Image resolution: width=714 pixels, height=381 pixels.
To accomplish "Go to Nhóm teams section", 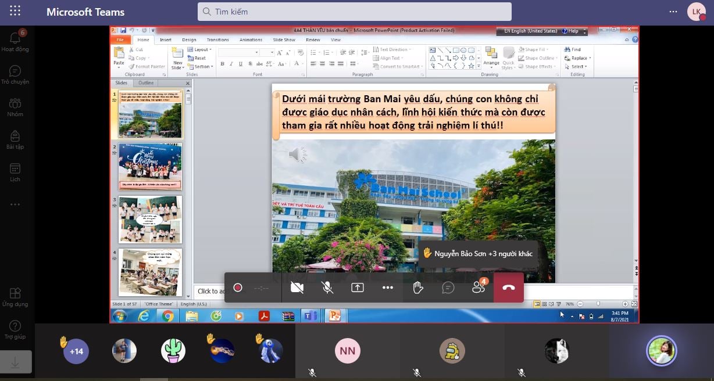I will pos(15,107).
